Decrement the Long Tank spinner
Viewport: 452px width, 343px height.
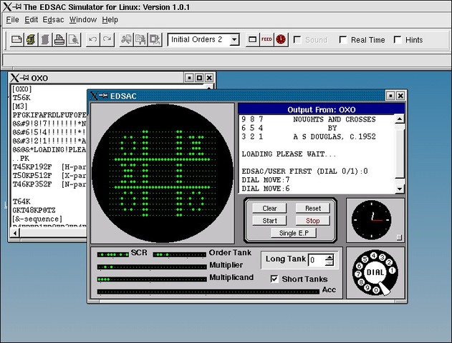[x=330, y=263]
